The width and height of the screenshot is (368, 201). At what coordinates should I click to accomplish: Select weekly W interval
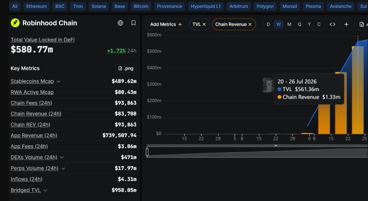tap(279, 24)
